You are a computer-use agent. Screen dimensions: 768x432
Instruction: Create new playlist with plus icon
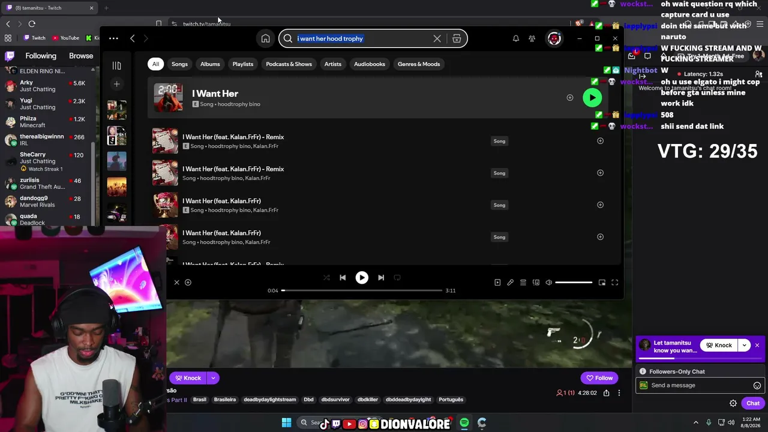click(x=117, y=84)
